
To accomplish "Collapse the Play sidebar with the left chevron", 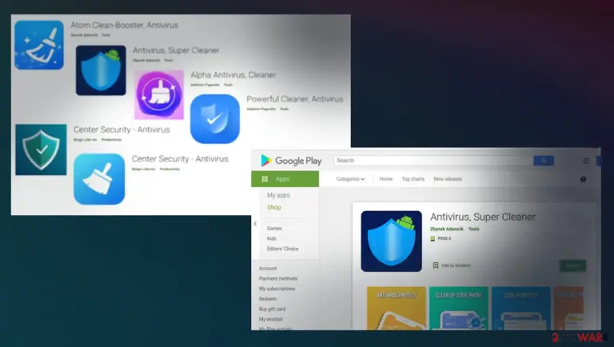I will pyautogui.click(x=255, y=224).
